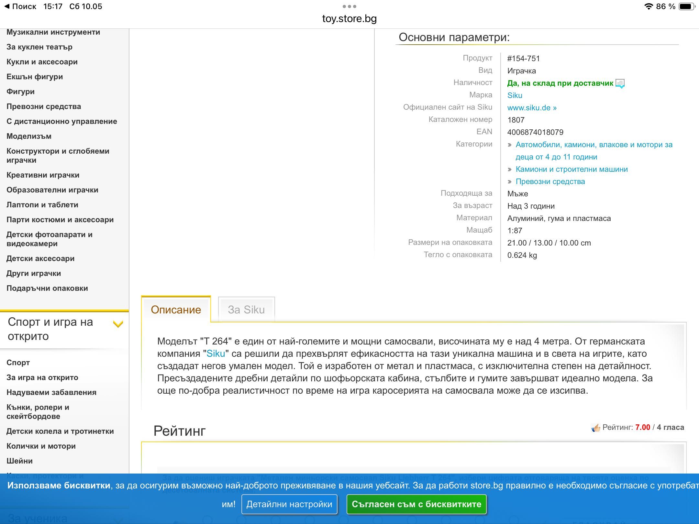Visit the www.siku.de official site link
The width and height of the screenshot is (699, 524).
(532, 108)
